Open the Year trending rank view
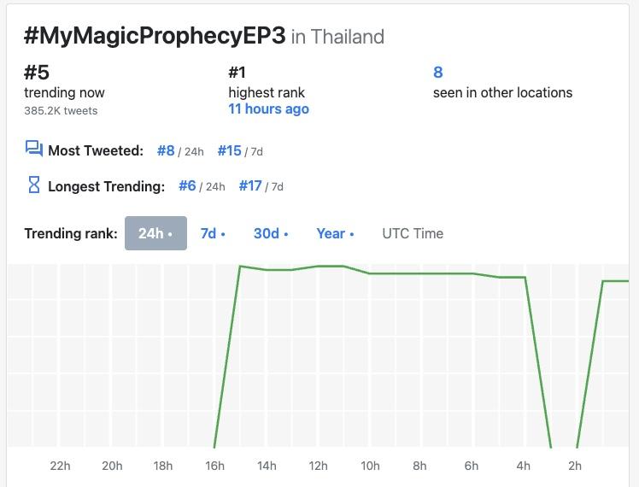 tap(335, 233)
